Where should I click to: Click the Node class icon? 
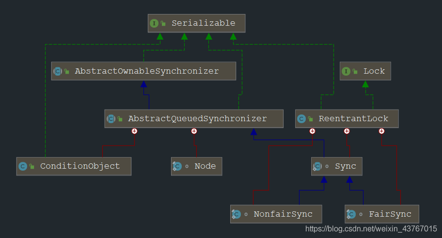(177, 166)
